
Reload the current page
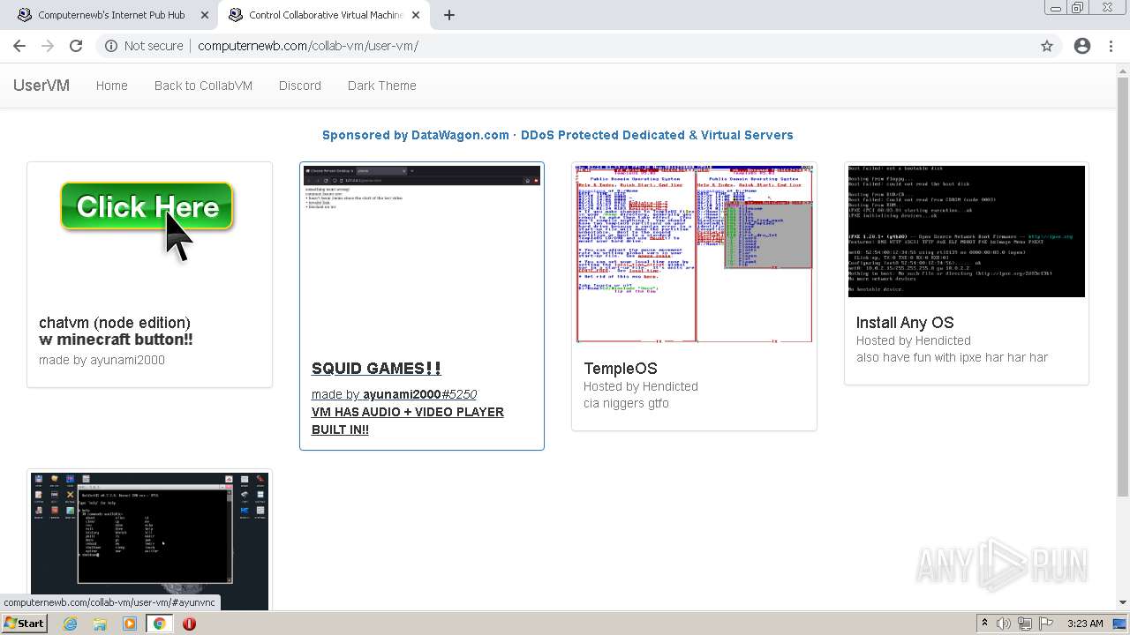click(76, 46)
